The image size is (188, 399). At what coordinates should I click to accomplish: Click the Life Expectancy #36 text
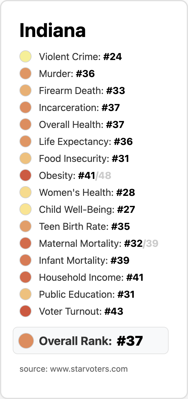coord(86,142)
